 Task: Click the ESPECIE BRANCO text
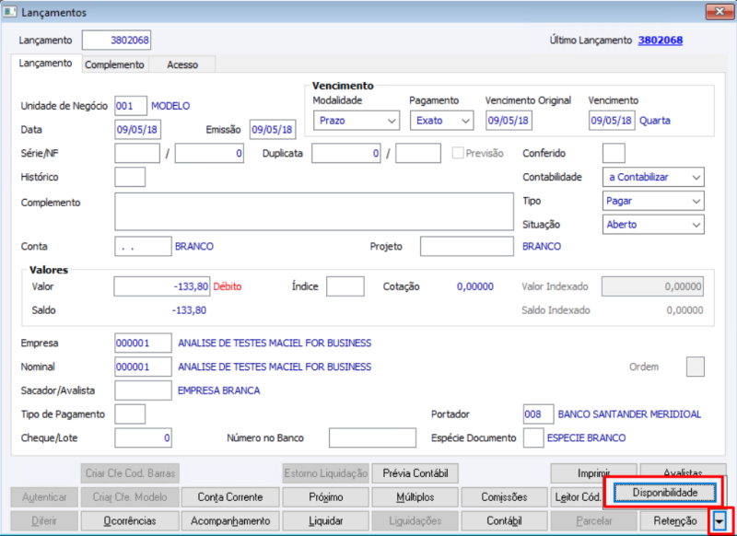[586, 437]
